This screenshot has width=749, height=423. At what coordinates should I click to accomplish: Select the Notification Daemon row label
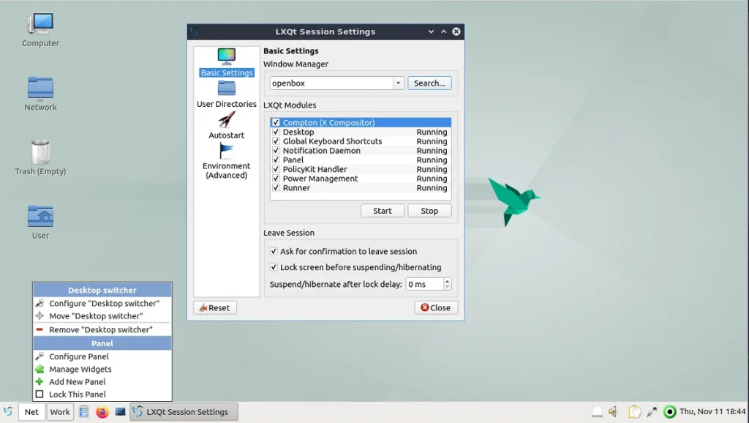click(x=322, y=151)
